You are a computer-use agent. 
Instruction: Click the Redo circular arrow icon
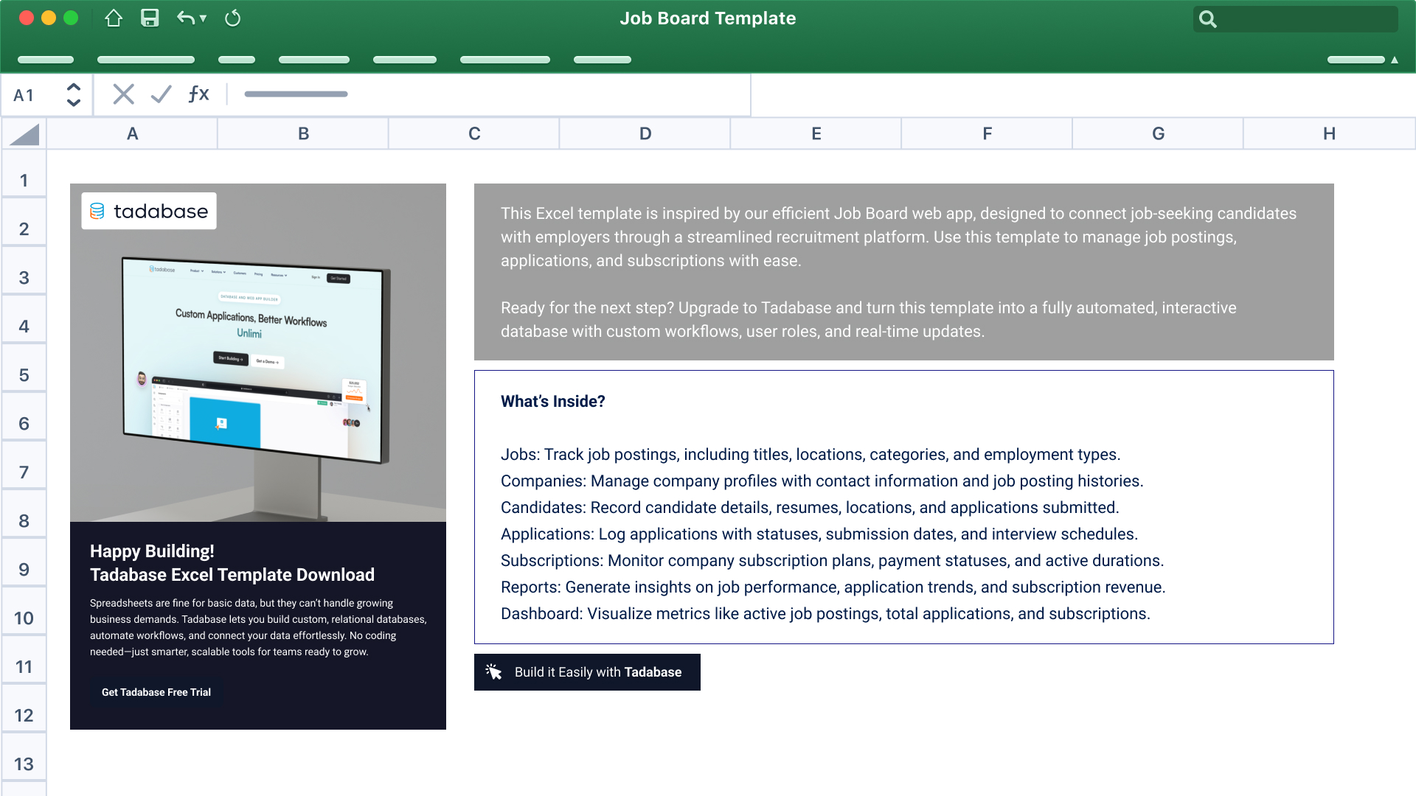pos(232,18)
